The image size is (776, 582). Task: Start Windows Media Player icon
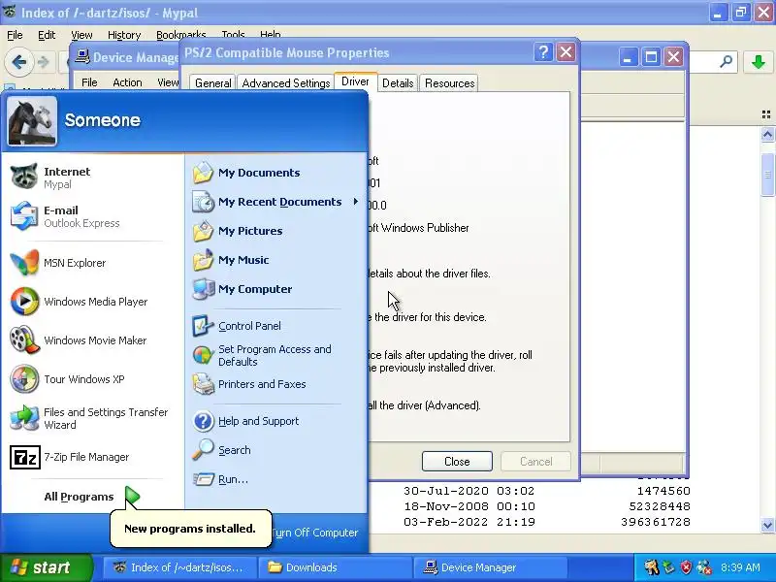tap(24, 302)
